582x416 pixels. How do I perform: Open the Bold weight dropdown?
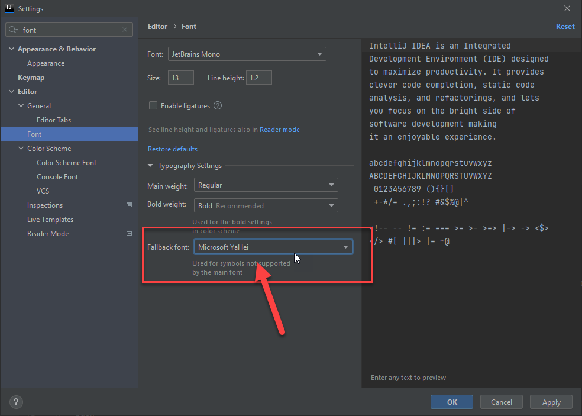[266, 205]
